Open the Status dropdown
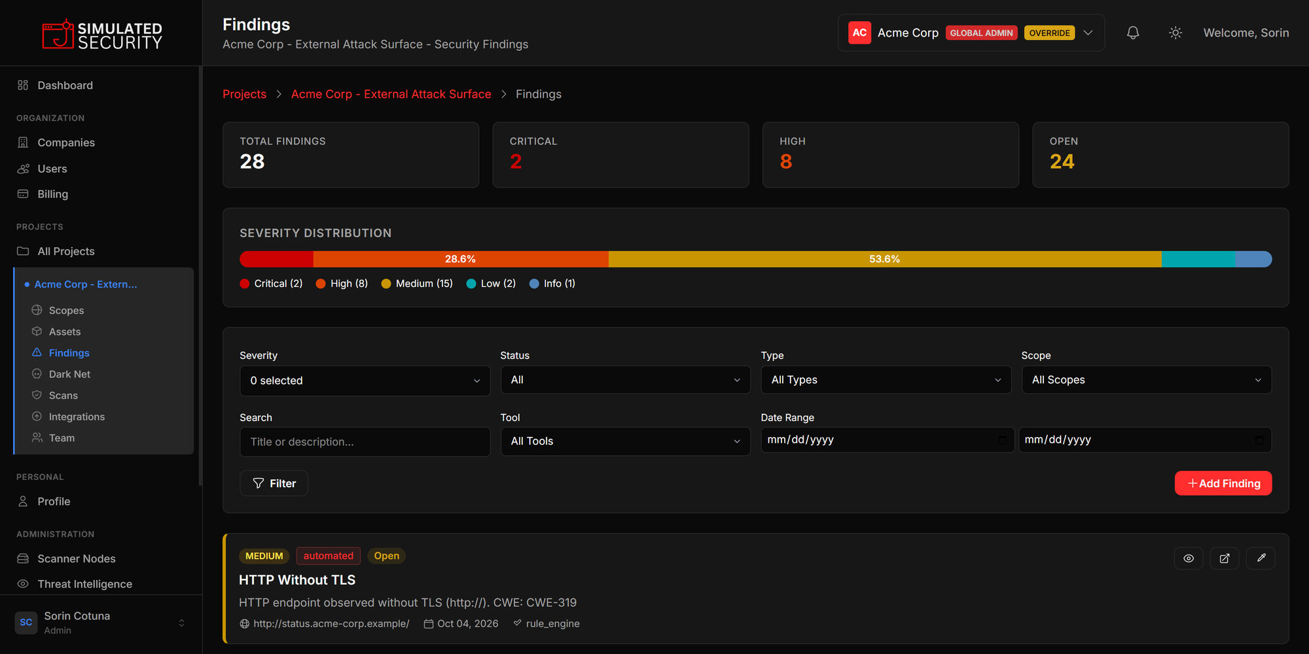The image size is (1309, 654). click(626, 380)
